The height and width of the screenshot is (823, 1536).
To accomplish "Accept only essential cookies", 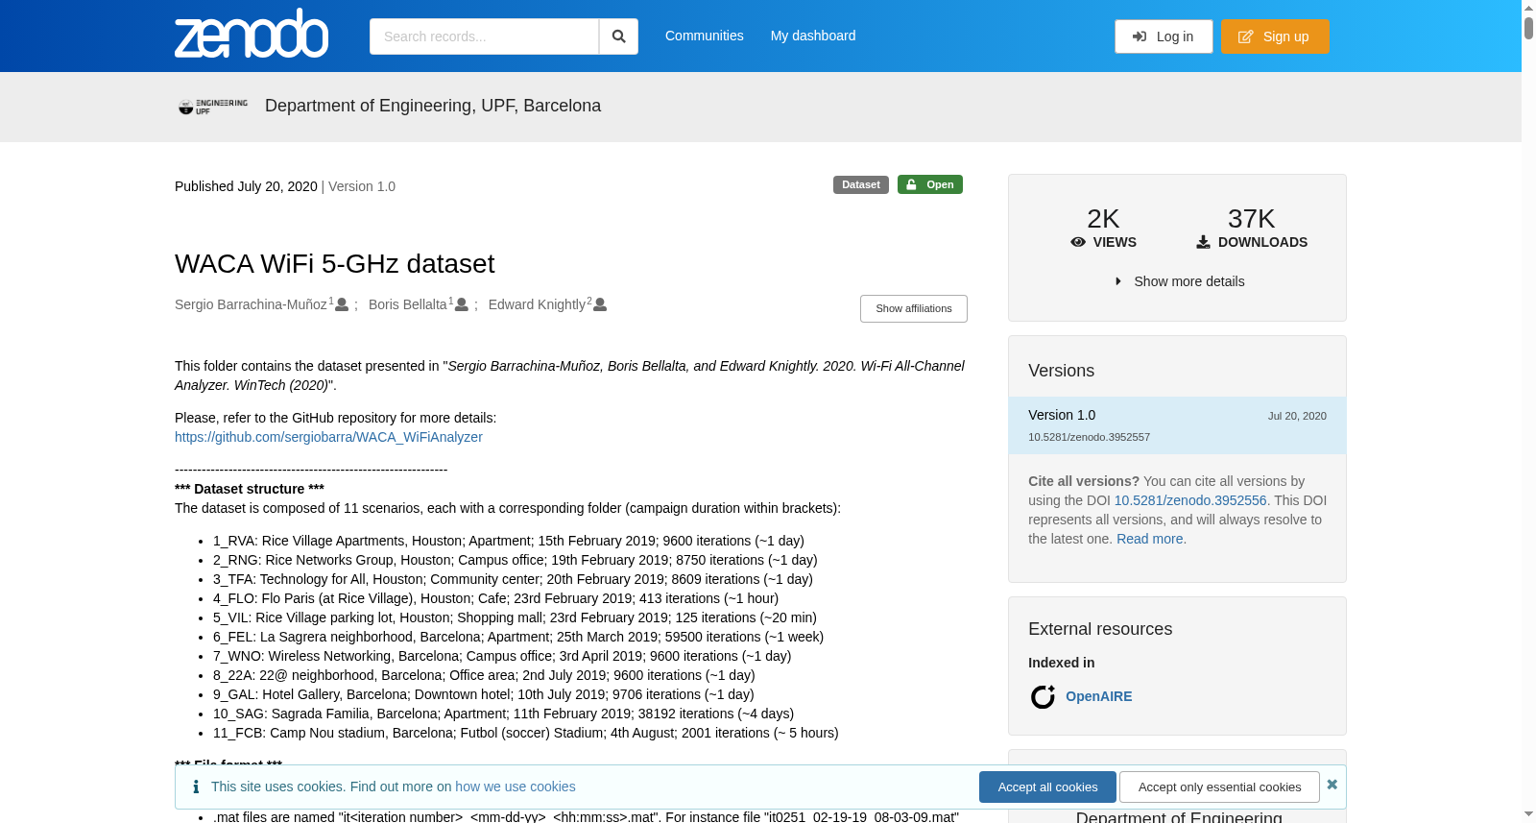I will (1219, 787).
